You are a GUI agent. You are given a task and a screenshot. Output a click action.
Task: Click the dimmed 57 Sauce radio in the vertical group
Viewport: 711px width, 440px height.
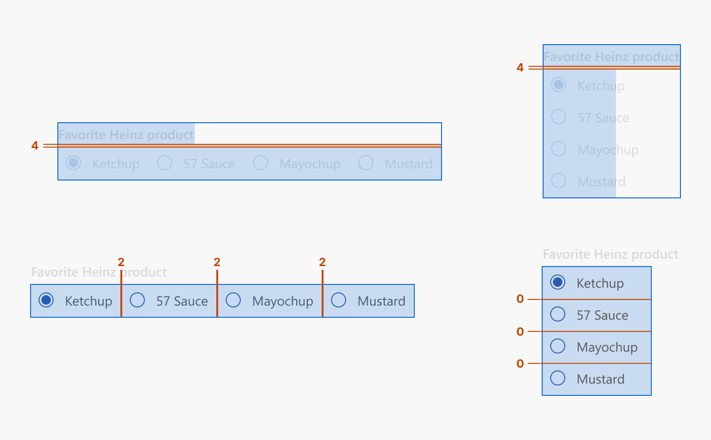coord(559,117)
